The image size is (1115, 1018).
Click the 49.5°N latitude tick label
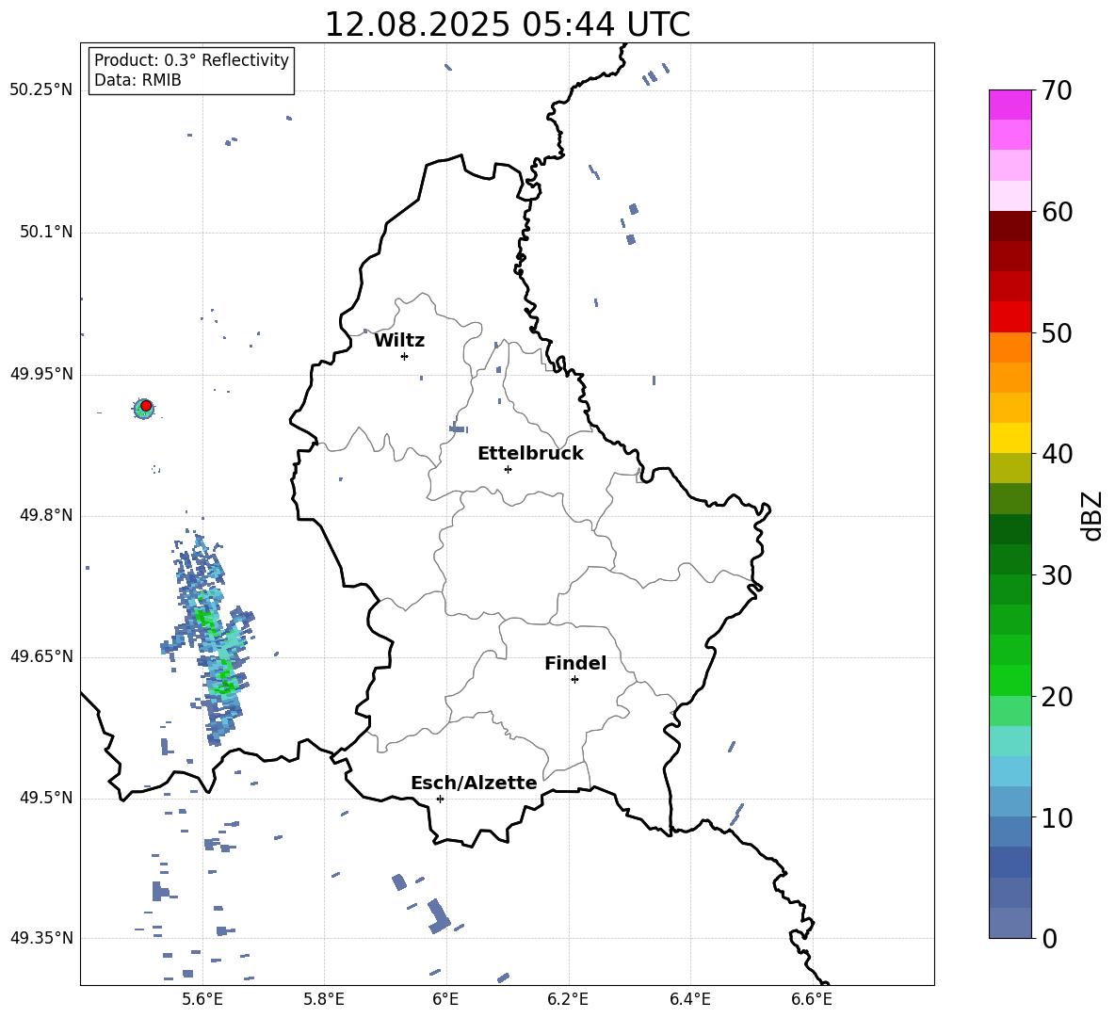click(46, 799)
